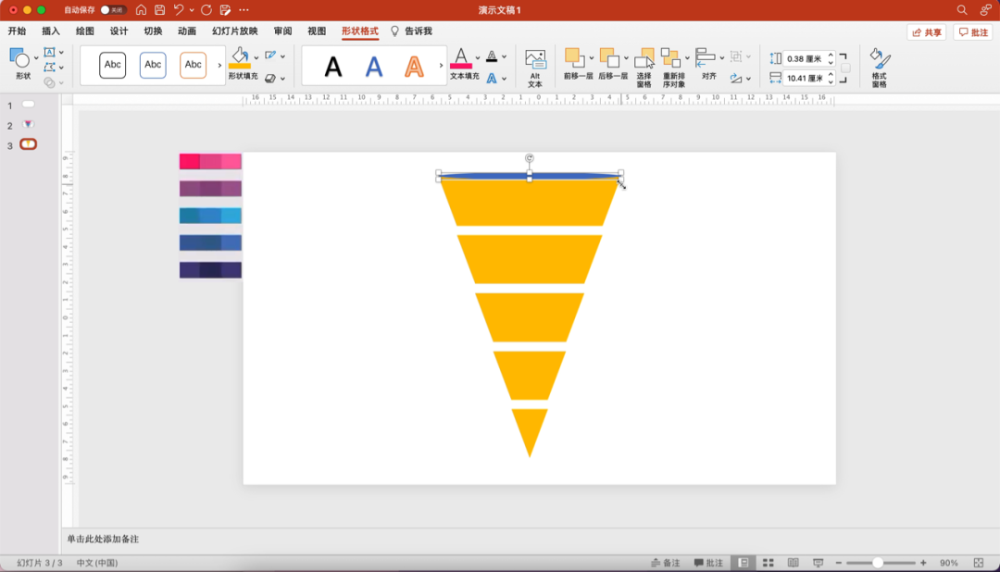Open Shape Outline dropdown arrow
Viewport: 1000px width, 572px height.
(282, 56)
